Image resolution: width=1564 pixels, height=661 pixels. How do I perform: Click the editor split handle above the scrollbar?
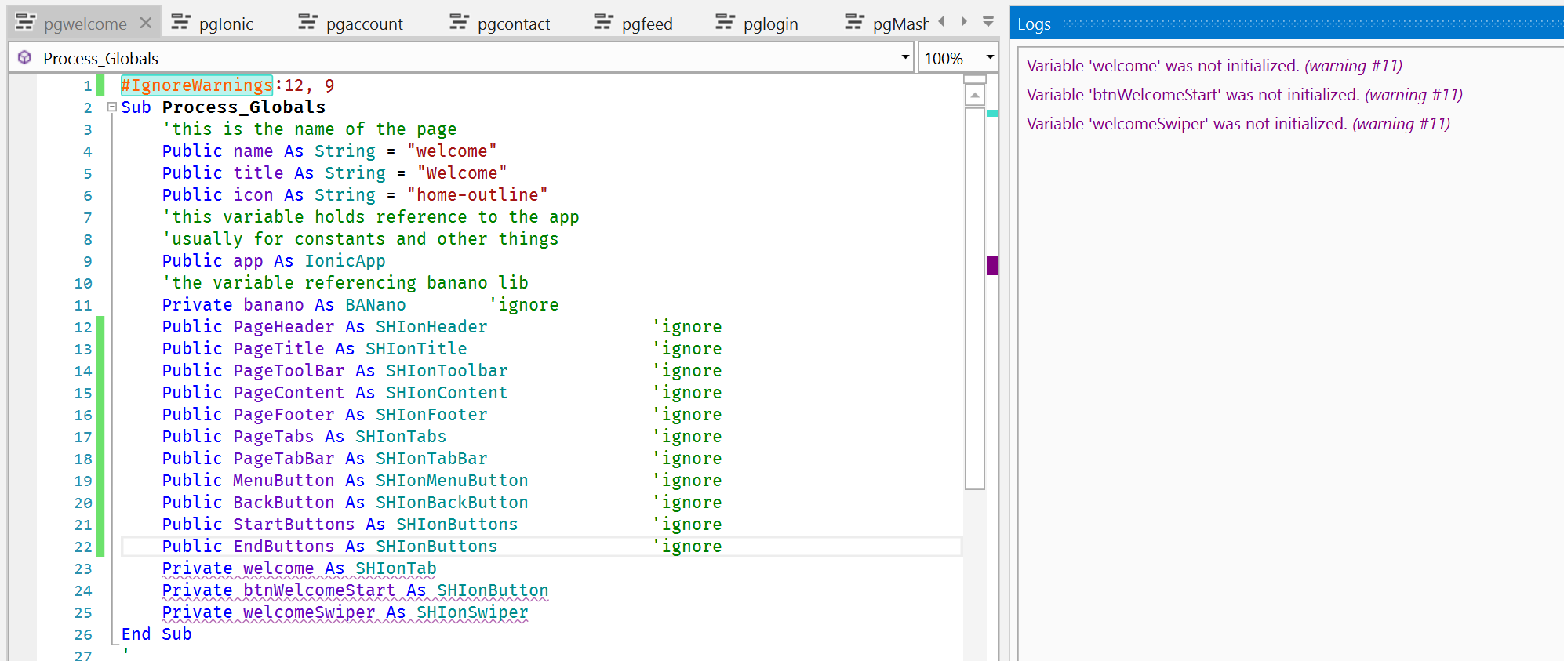click(975, 79)
